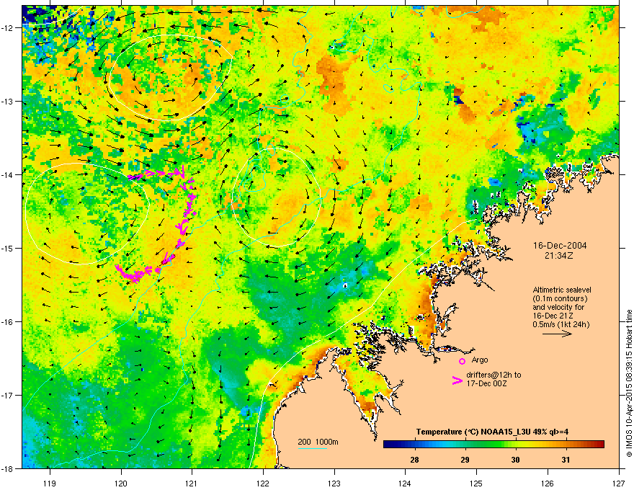Click the '0.5m/s (1kt 24h)' scale text
This screenshot has height=490, width=634.
click(x=561, y=324)
